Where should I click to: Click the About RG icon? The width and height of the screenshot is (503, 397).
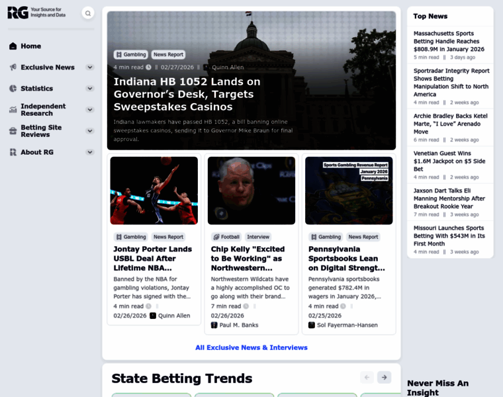[13, 152]
